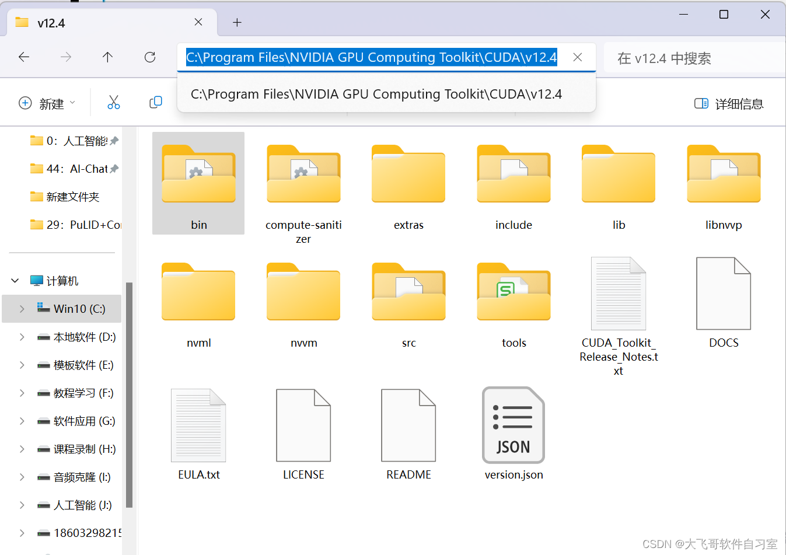Image resolution: width=786 pixels, height=555 pixels.
Task: Select the DOCS file
Action: pyautogui.click(x=724, y=302)
